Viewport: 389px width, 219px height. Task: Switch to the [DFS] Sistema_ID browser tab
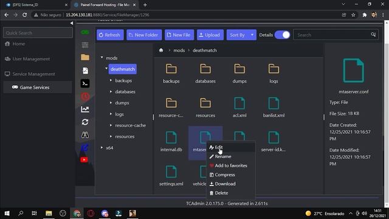point(36,5)
